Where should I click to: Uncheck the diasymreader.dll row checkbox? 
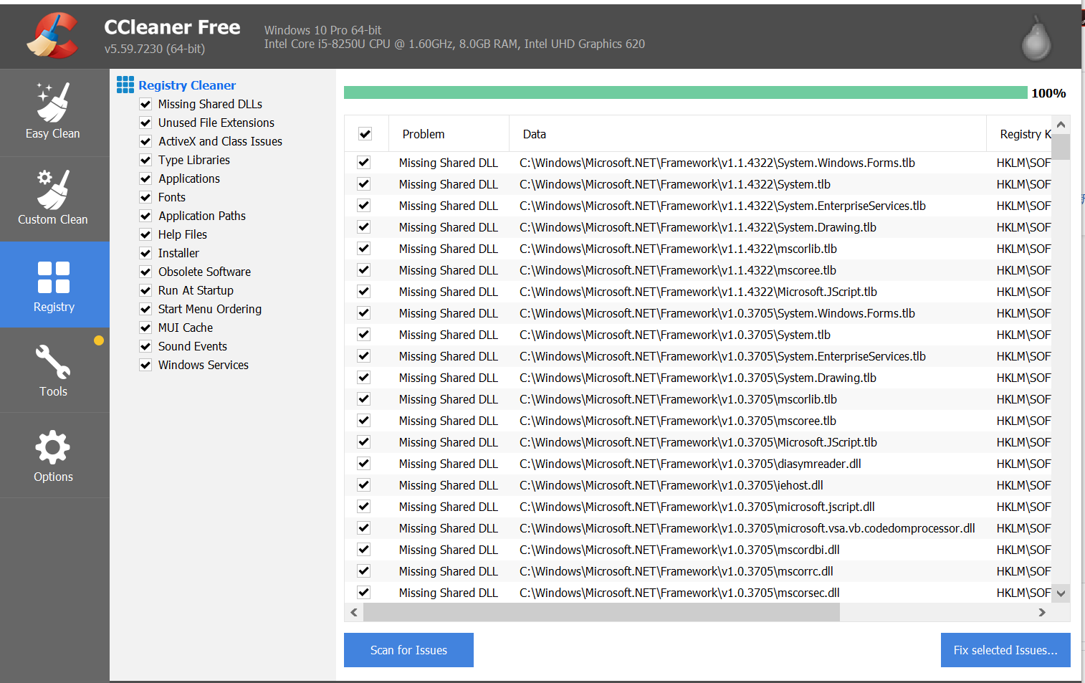tap(364, 464)
